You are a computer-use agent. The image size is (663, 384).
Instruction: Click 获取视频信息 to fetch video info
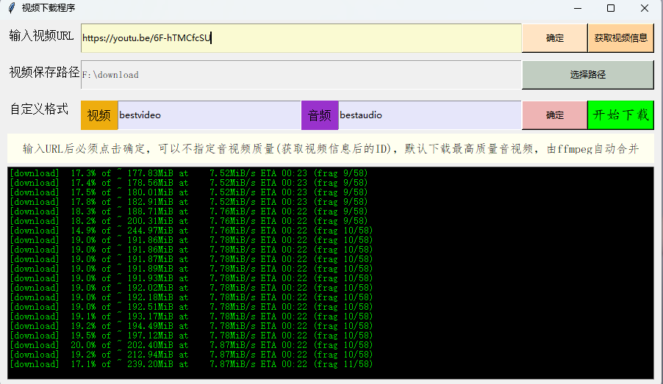(620, 38)
